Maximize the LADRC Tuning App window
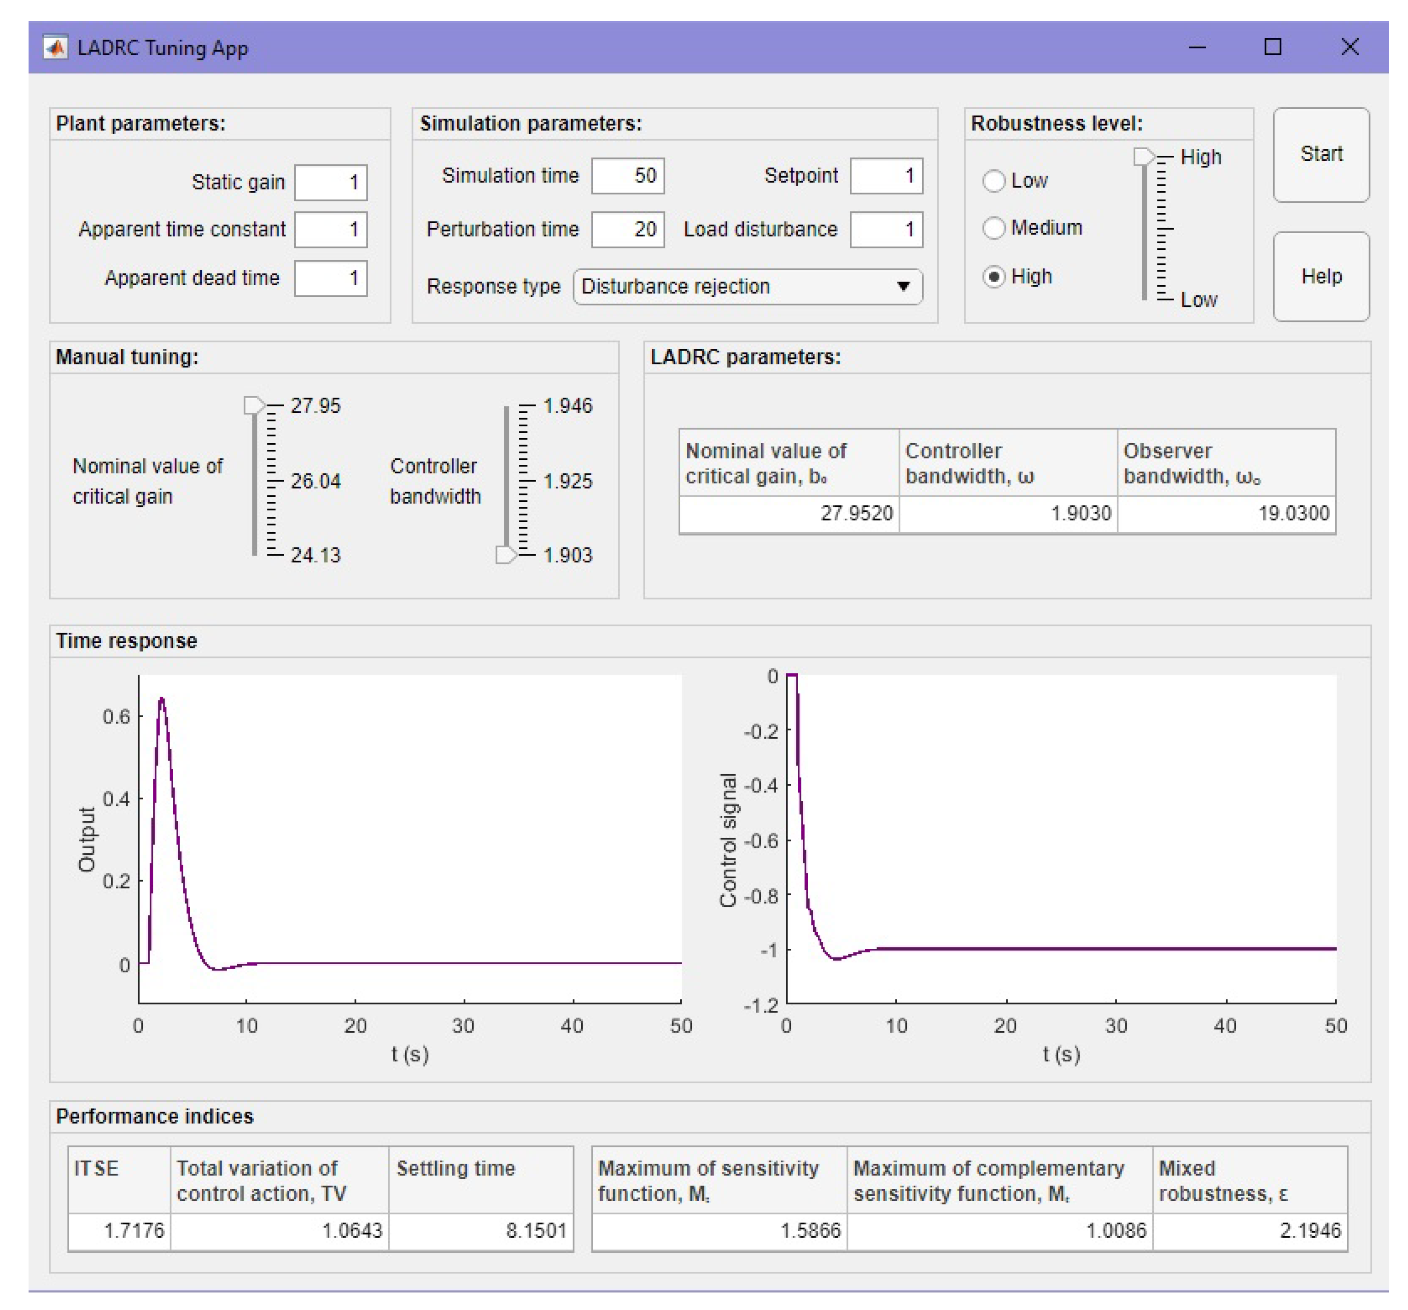Image resolution: width=1408 pixels, height=1310 pixels. tap(1273, 47)
